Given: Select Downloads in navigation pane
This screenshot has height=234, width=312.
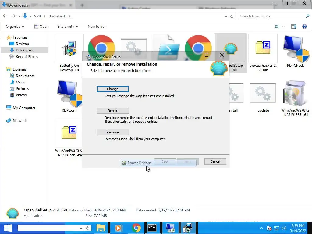Looking at the screenshot, I should [24, 50].
